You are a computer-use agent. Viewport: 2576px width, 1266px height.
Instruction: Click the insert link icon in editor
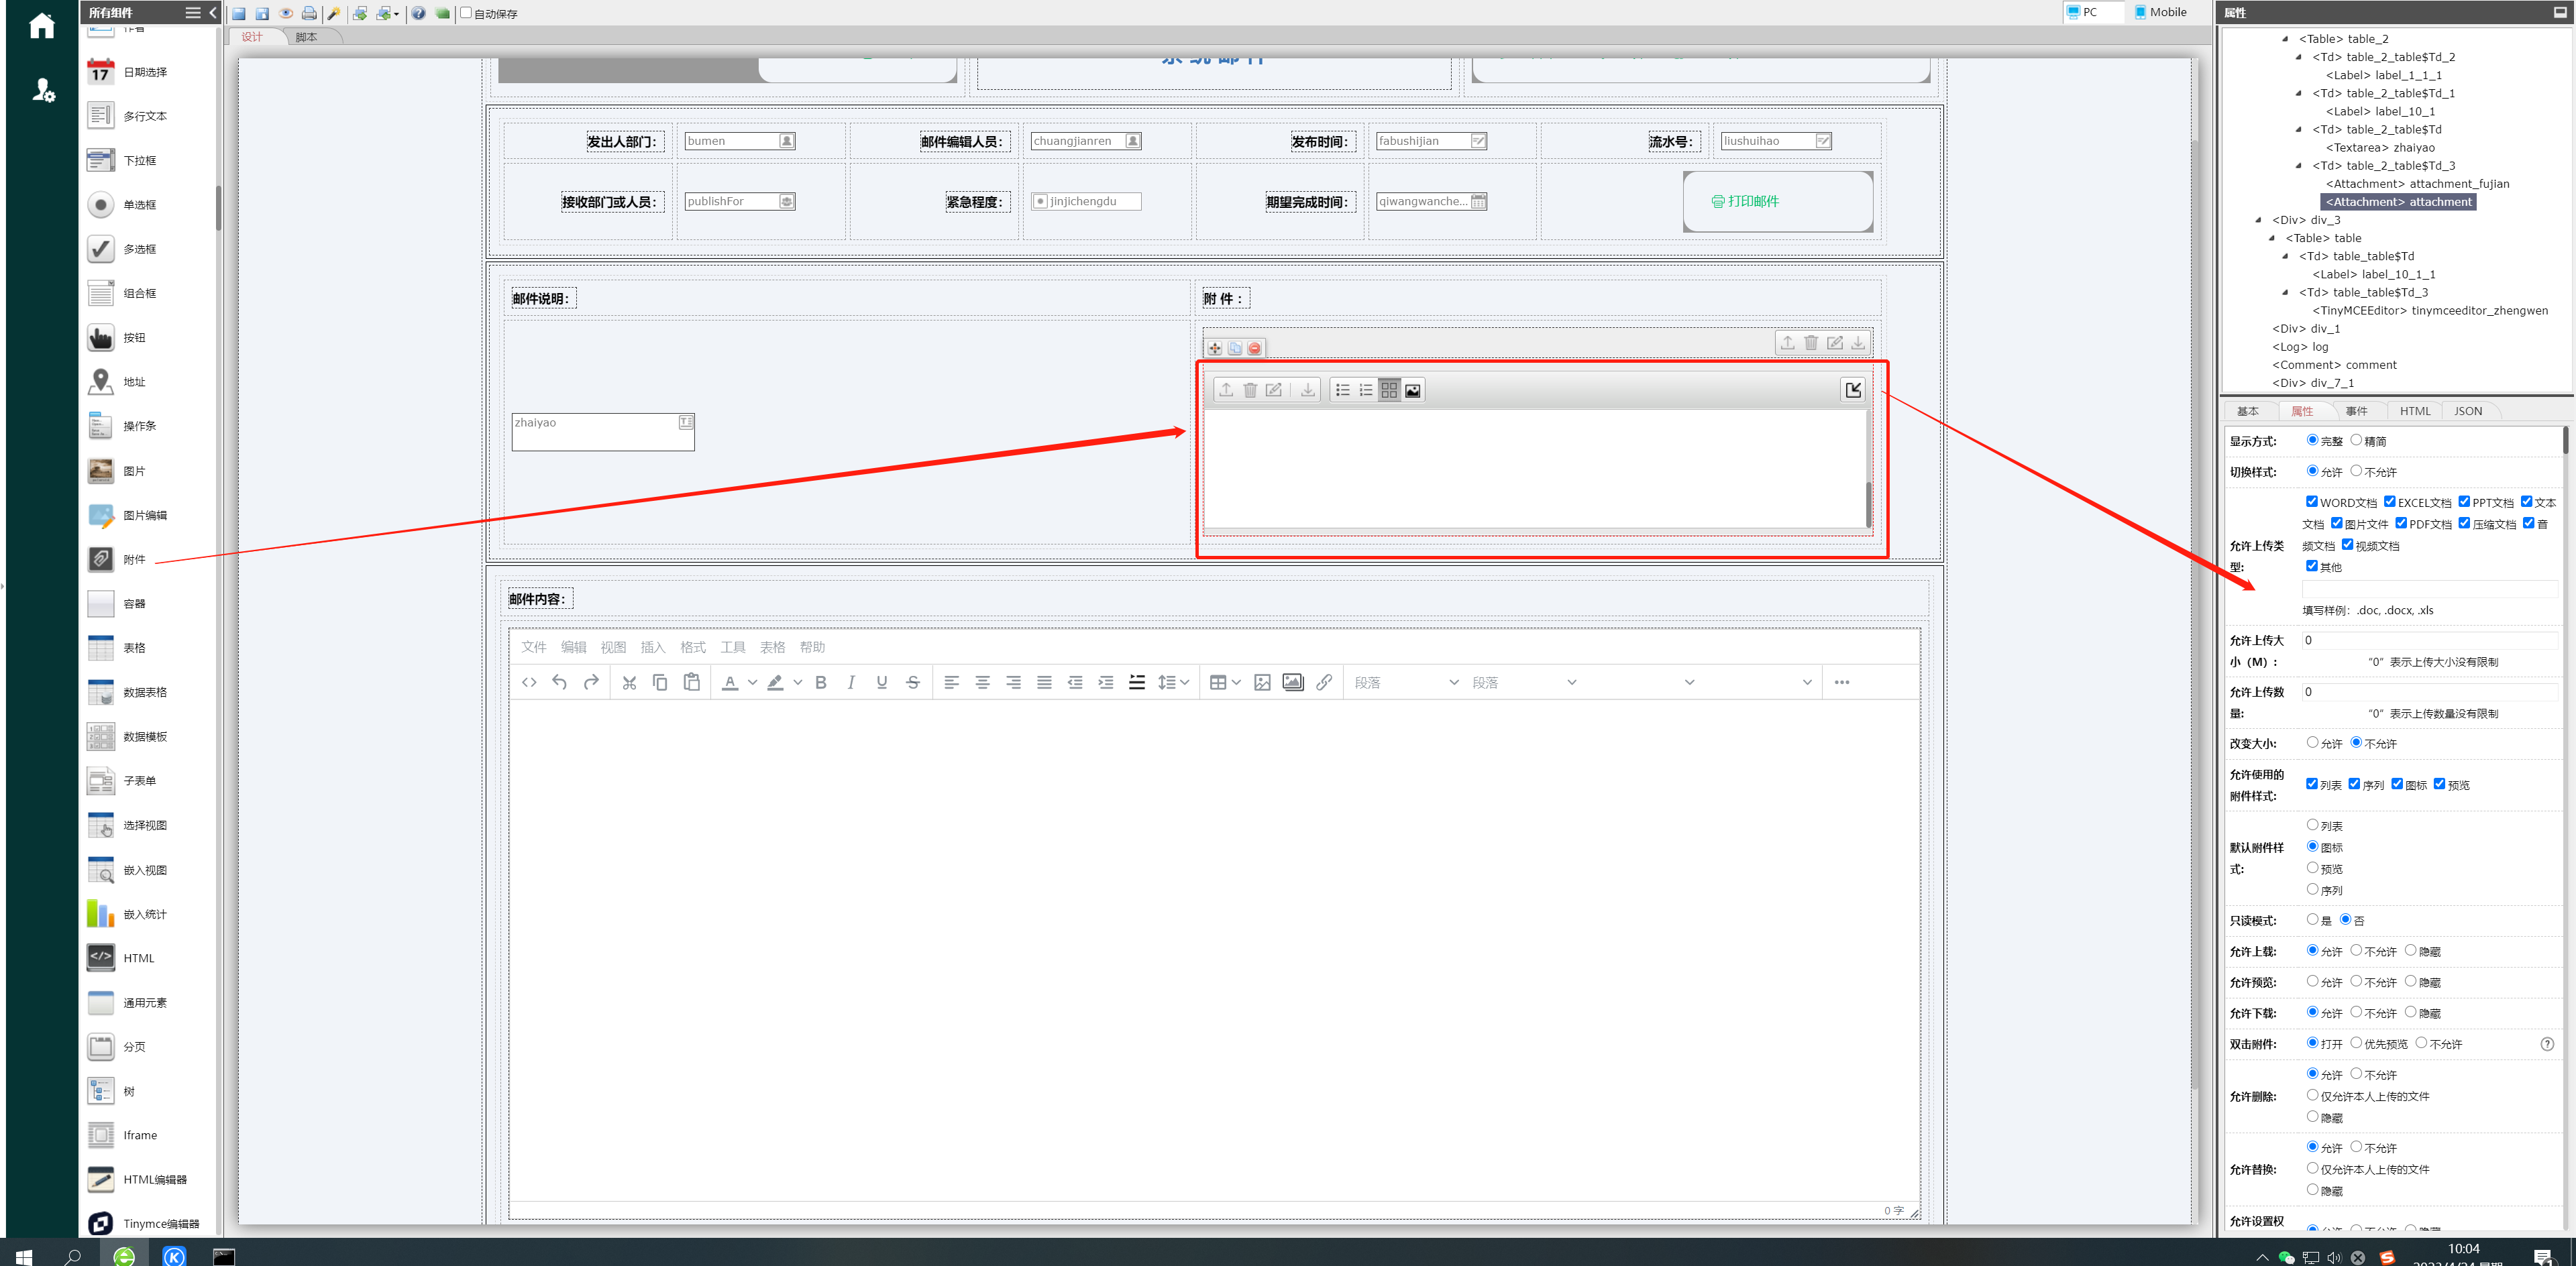(x=1324, y=683)
